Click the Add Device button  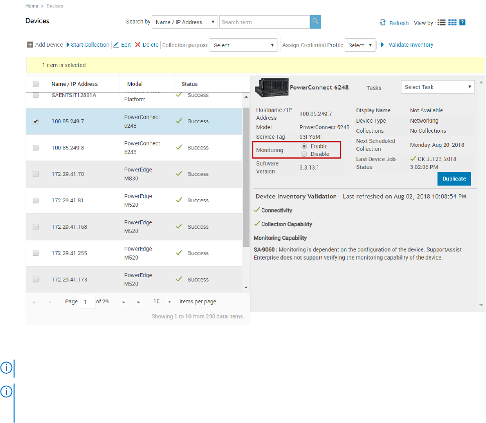pos(45,45)
